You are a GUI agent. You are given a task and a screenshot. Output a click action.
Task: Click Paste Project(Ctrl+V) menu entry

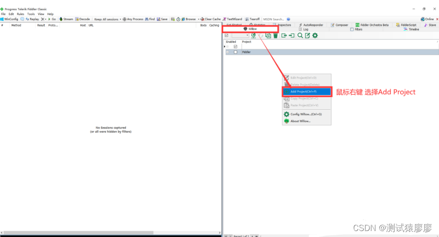pyautogui.click(x=307, y=105)
